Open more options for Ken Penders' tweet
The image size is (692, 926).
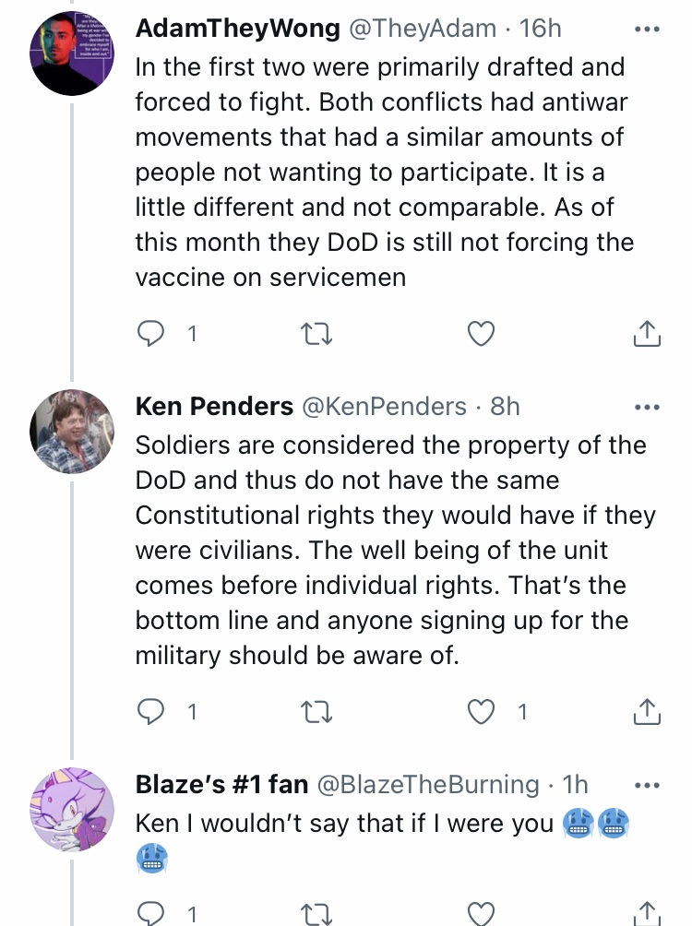coord(647,407)
